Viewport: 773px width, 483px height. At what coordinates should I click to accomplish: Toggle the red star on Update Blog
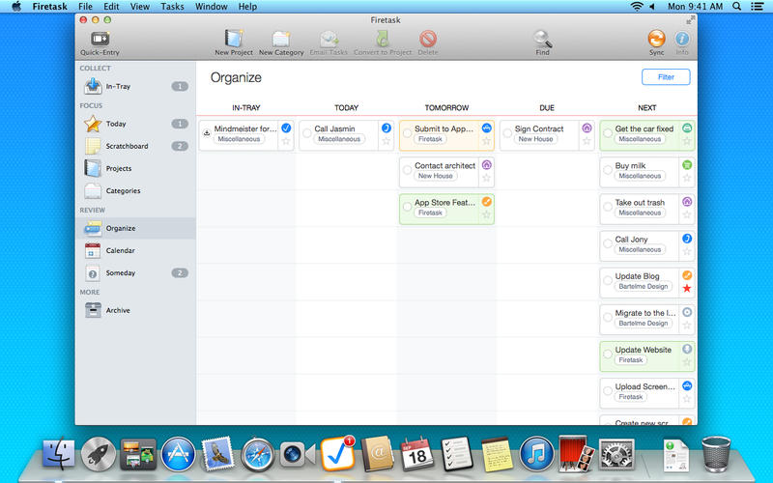(687, 288)
